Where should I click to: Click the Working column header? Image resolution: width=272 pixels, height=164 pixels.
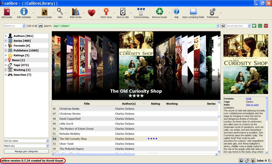pos(172,104)
